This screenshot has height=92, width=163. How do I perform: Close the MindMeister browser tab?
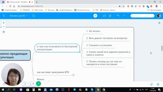pyautogui.click(x=32, y=2)
